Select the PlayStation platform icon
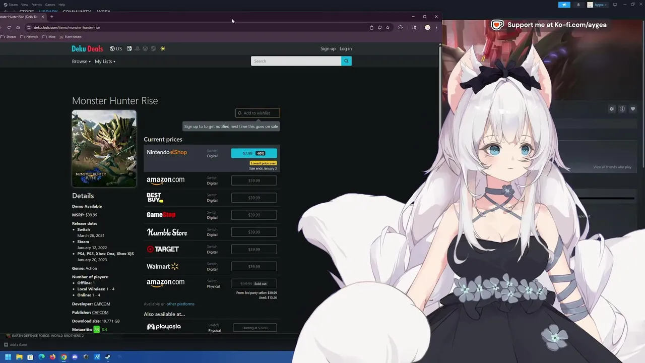 (137, 49)
